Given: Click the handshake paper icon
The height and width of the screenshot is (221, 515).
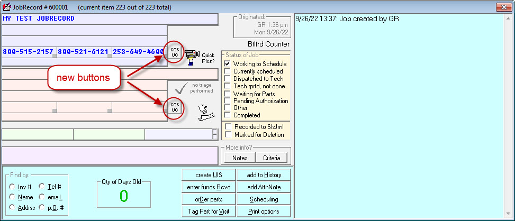Looking at the screenshot, I should tap(206, 113).
